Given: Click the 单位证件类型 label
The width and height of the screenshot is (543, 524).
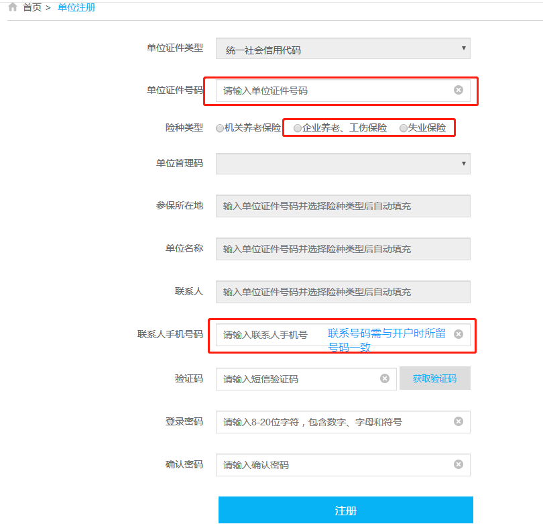Looking at the screenshot, I should point(175,48).
